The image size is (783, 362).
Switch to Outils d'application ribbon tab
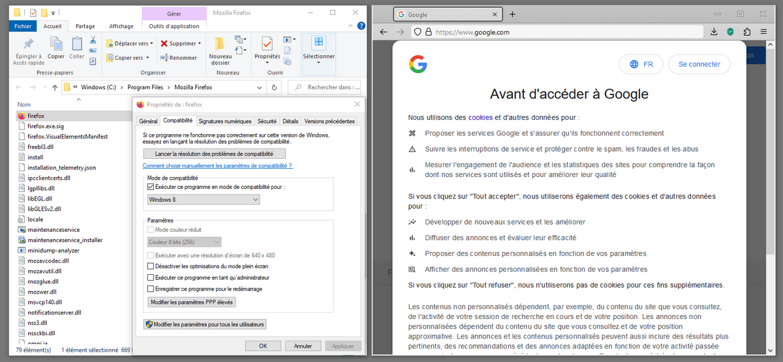[x=174, y=26]
